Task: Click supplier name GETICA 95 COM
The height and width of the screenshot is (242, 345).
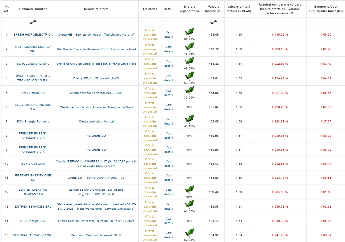Action: coord(33,164)
